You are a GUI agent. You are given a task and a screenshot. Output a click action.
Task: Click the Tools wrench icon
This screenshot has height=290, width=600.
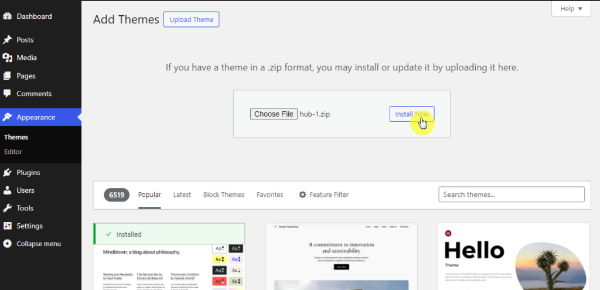coord(7,208)
